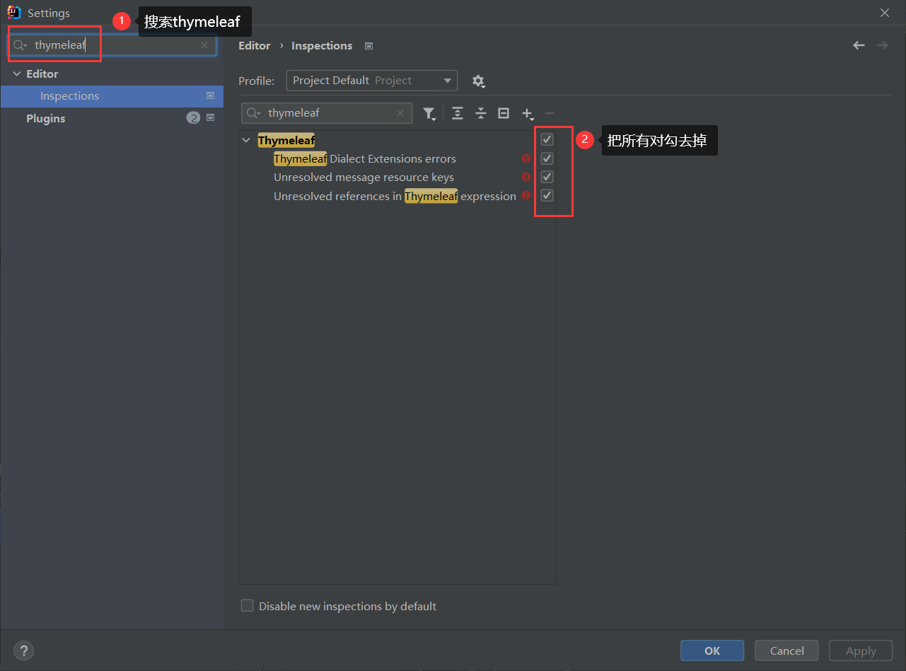Click the OK button

tap(712, 650)
